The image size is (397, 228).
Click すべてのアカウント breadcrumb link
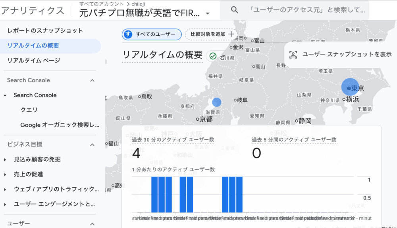click(102, 4)
